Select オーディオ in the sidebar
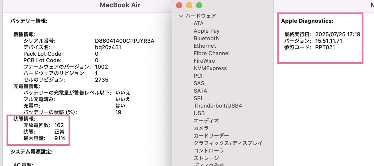Viewport: 374px width, 166px height. pyautogui.click(x=206, y=121)
